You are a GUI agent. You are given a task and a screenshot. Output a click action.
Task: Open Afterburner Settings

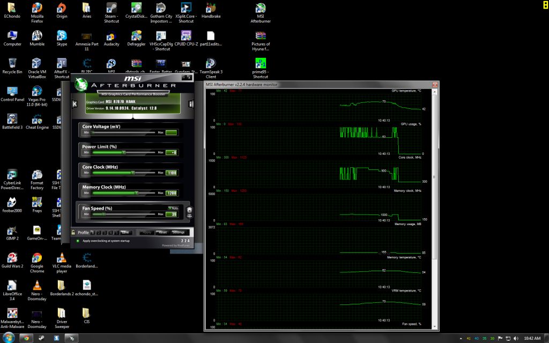tap(178, 233)
